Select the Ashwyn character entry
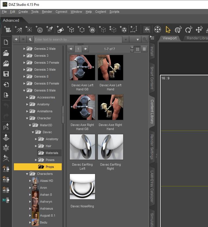 point(46,202)
